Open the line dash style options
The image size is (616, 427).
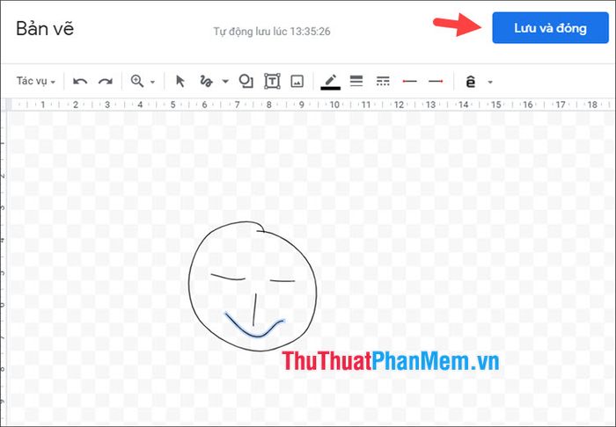(x=383, y=81)
